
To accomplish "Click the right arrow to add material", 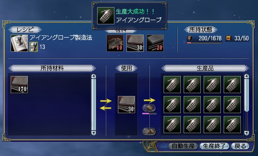I will pyautogui.click(x=106, y=101).
